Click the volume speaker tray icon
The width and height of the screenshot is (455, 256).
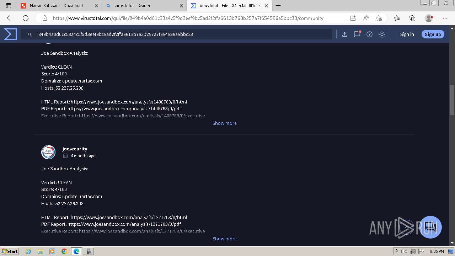404,251
